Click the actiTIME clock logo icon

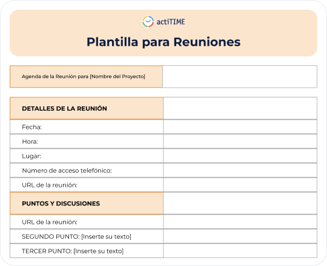click(x=148, y=22)
